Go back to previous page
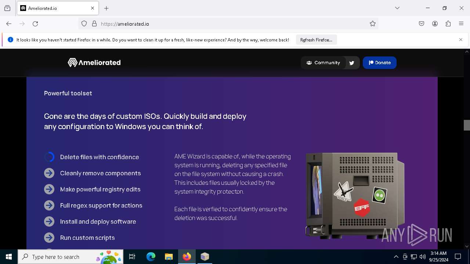Viewport: 470px width, 264px height. point(9,24)
